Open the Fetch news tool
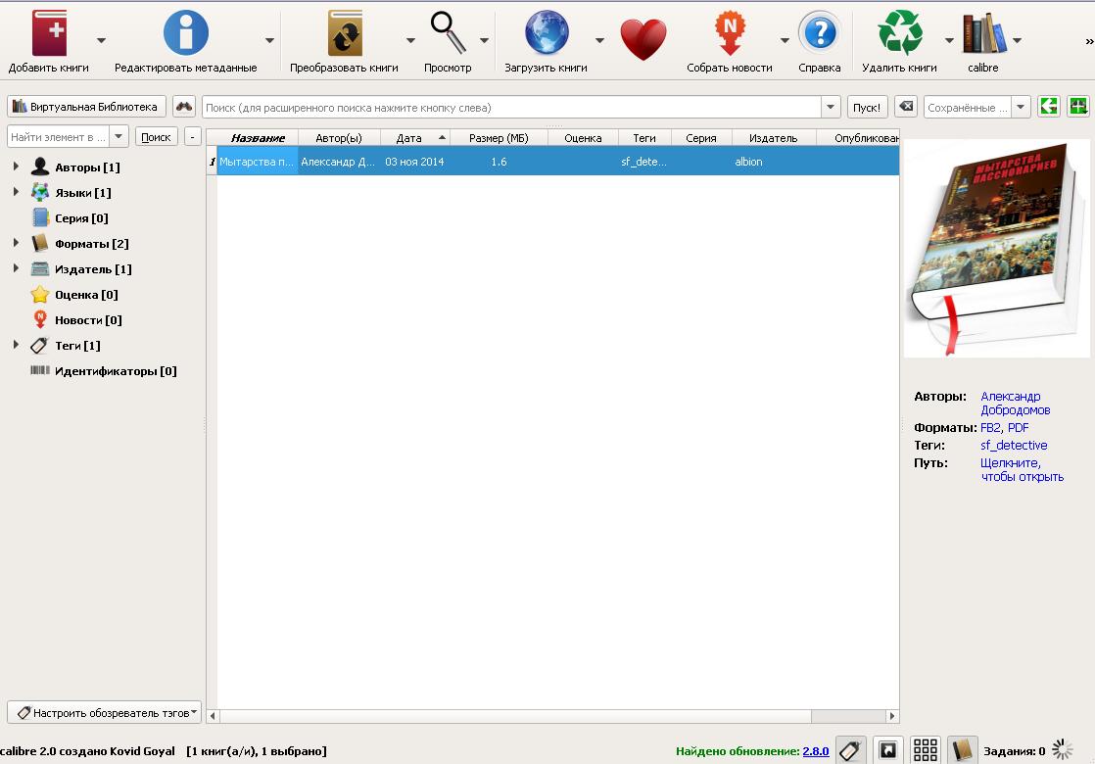Viewport: 1095px width, 764px height. point(729,34)
